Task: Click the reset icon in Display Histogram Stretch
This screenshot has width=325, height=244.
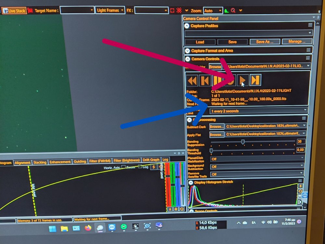Action: 300,191
